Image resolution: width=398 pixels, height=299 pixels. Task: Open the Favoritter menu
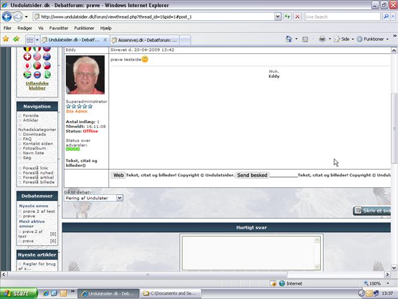click(59, 28)
